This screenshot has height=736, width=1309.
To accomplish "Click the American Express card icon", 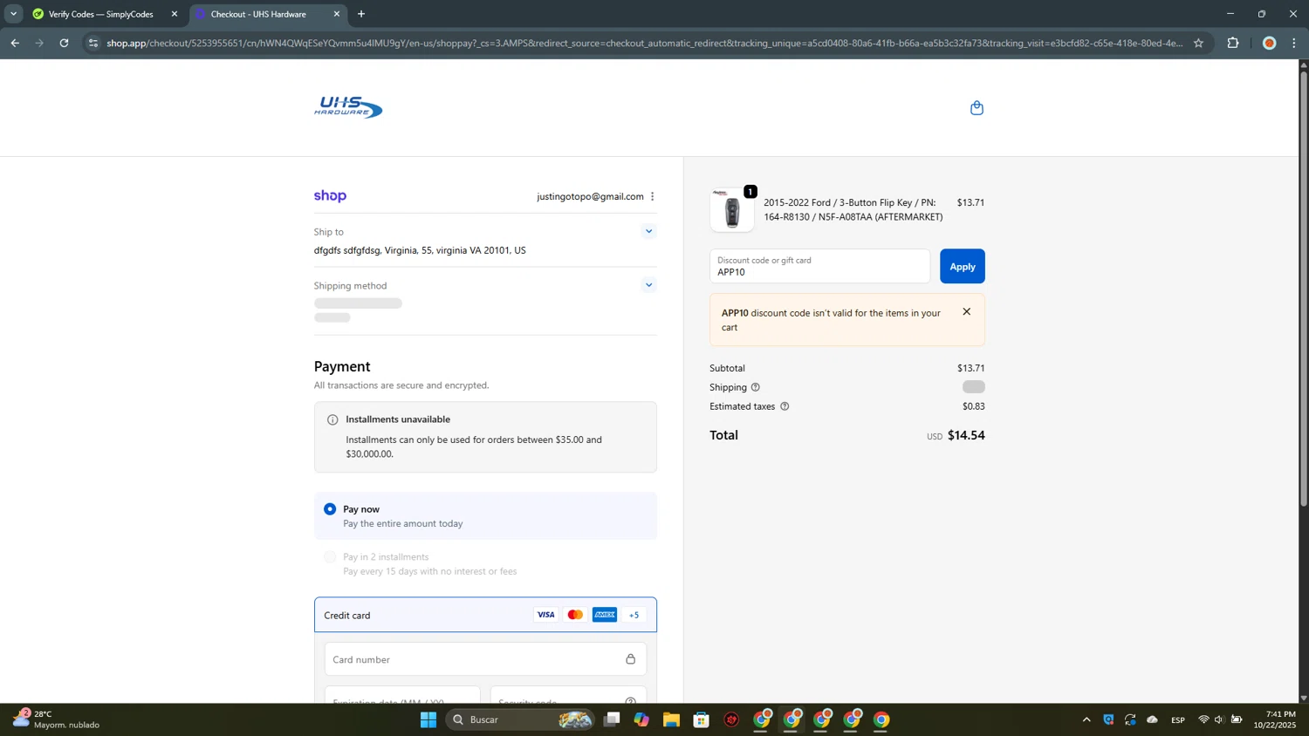I will (x=605, y=615).
